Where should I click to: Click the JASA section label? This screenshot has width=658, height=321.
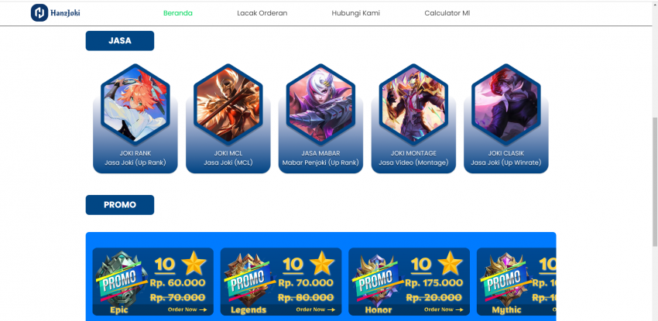pos(120,41)
